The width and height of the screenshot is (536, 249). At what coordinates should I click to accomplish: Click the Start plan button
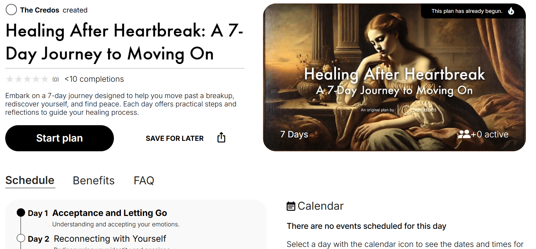click(60, 138)
